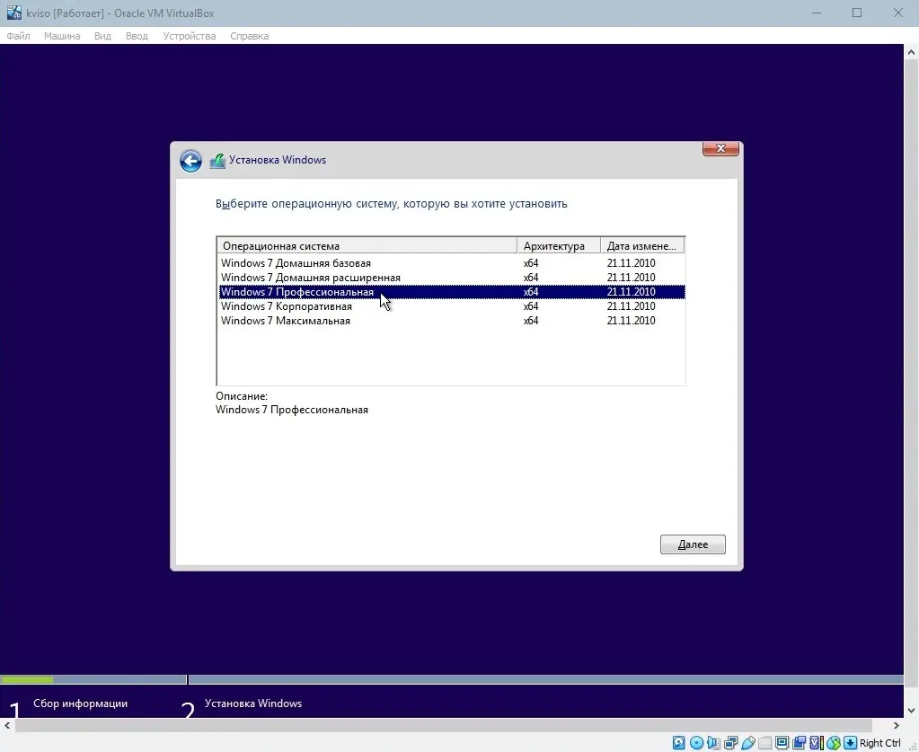The height and width of the screenshot is (752, 919).
Task: Click the network adapters status icon
Action: coord(729,742)
